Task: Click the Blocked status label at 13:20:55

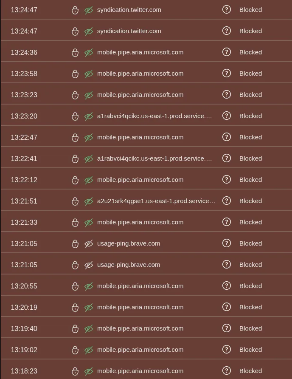Action: pos(250,286)
